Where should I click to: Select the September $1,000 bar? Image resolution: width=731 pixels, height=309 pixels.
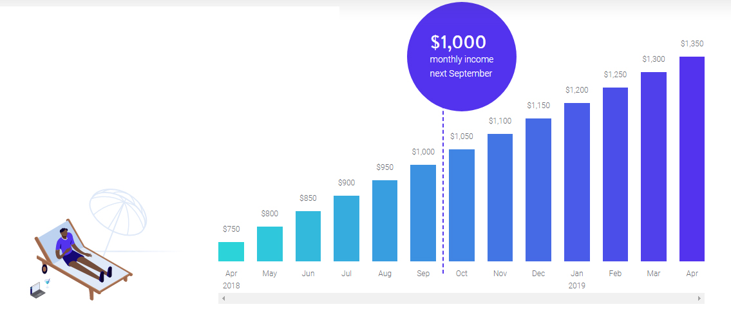(x=423, y=213)
